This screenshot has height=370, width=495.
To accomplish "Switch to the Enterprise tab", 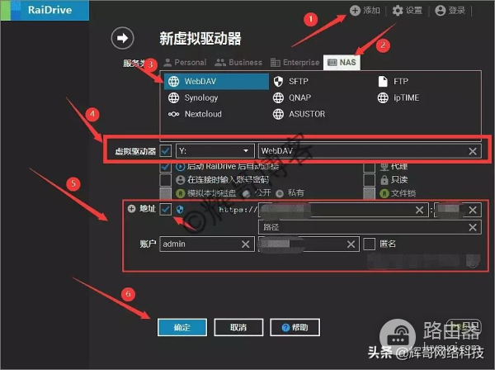I will point(295,63).
